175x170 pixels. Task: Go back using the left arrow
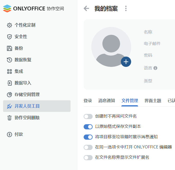tap(86, 8)
